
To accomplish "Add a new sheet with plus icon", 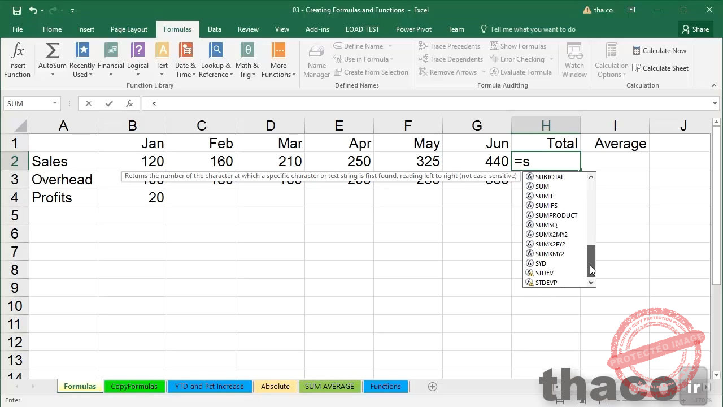I will (x=433, y=387).
